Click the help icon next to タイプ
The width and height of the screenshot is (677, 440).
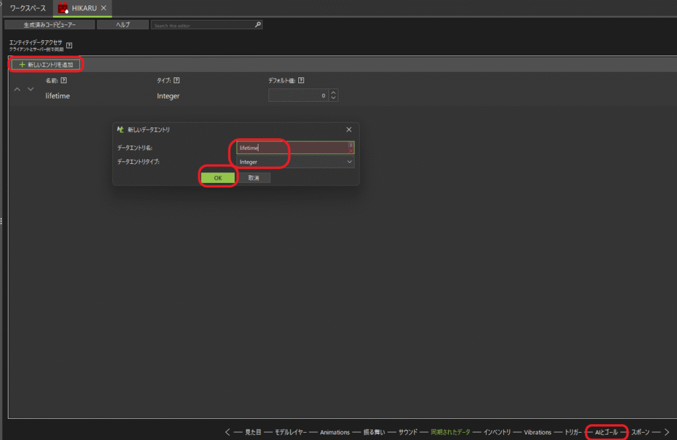pos(177,81)
